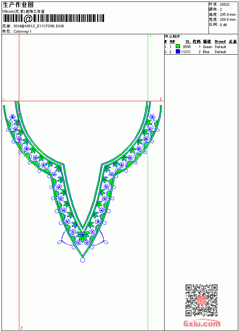Click the barcode at the top
The image size is (239, 331).
53,18
